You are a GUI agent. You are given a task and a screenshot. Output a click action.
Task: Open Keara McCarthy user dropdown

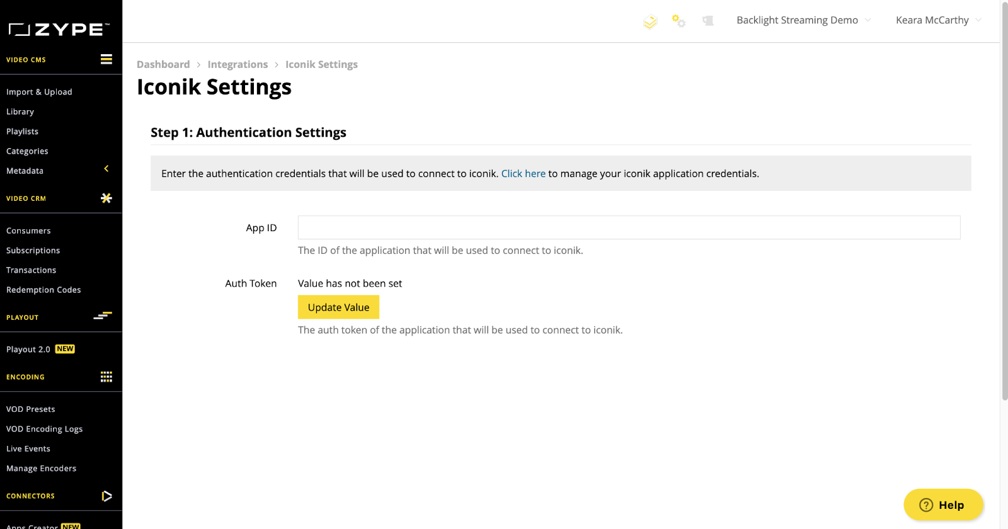(938, 20)
